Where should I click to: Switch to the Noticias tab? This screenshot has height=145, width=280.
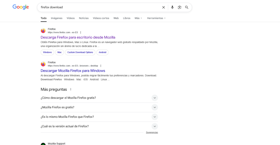coord(84,18)
